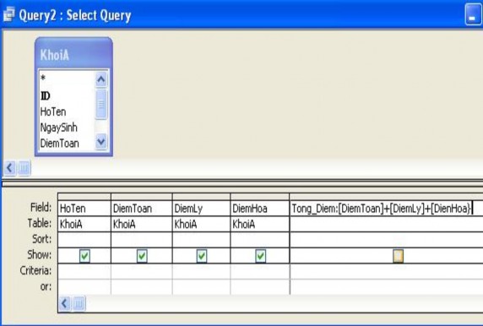Screen dimensions: 483x326
Task: Select the DiemLy column via its selector bar
Action: pos(202,197)
